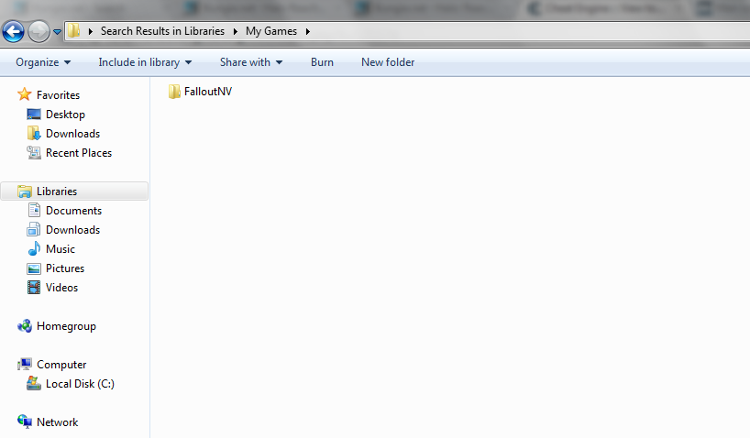Open the Videos library
The image size is (750, 438).
61,288
